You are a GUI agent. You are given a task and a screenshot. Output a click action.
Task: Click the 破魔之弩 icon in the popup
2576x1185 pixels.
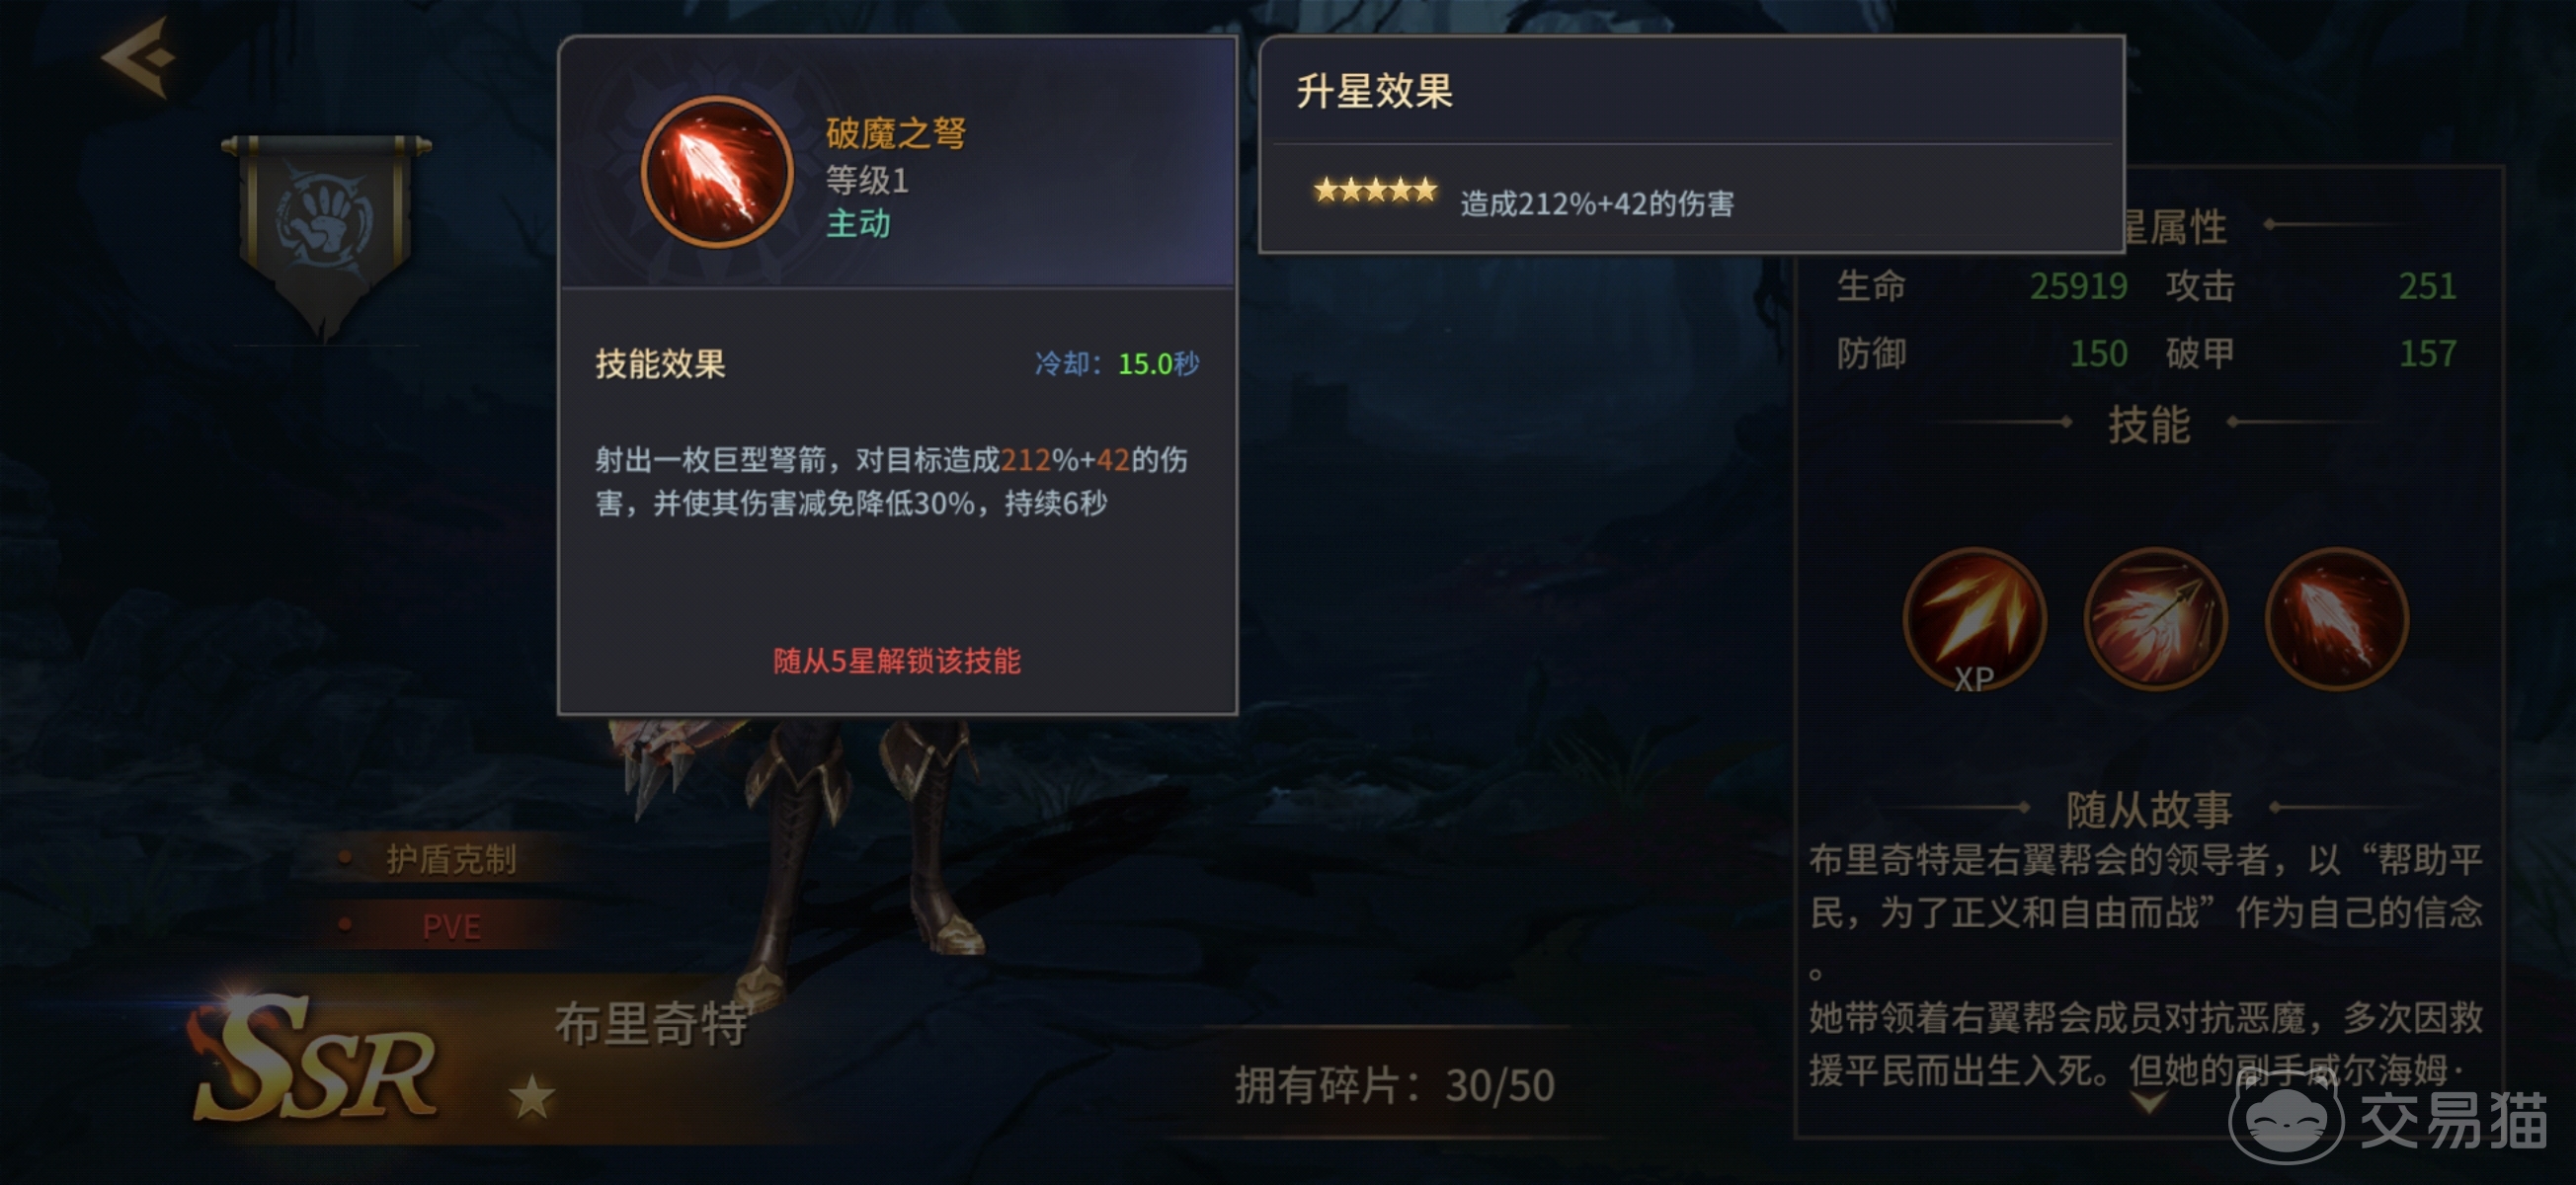[716, 172]
